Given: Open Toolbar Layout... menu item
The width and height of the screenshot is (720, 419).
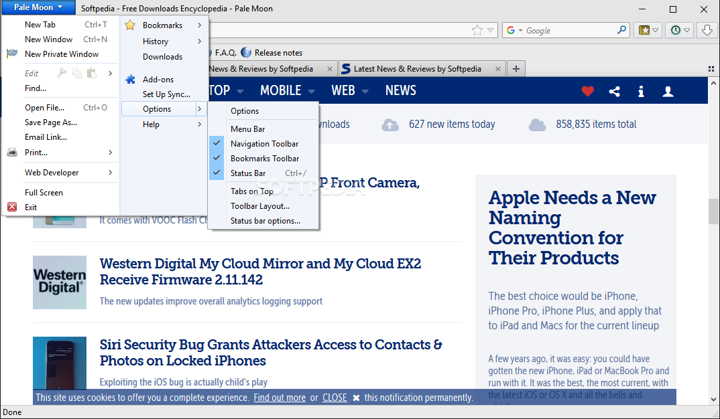Looking at the screenshot, I should (263, 206).
